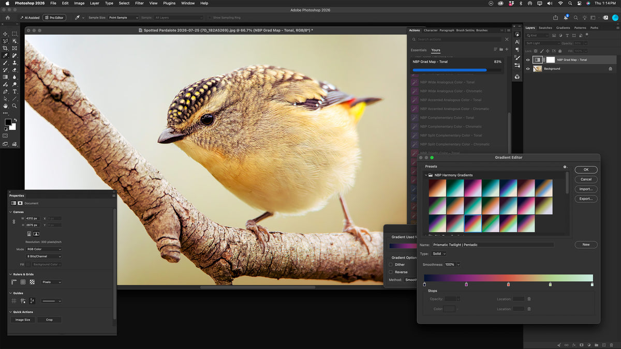
Task: Enable the Reverse checkbox
Action: (391, 272)
